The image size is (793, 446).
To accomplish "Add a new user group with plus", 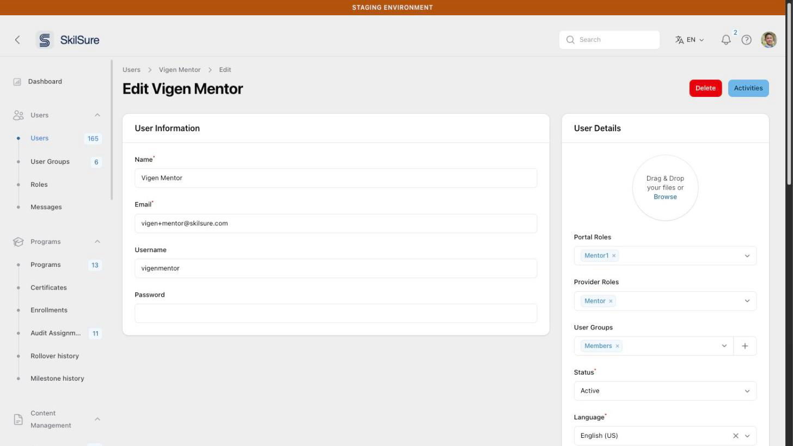I will (x=745, y=346).
